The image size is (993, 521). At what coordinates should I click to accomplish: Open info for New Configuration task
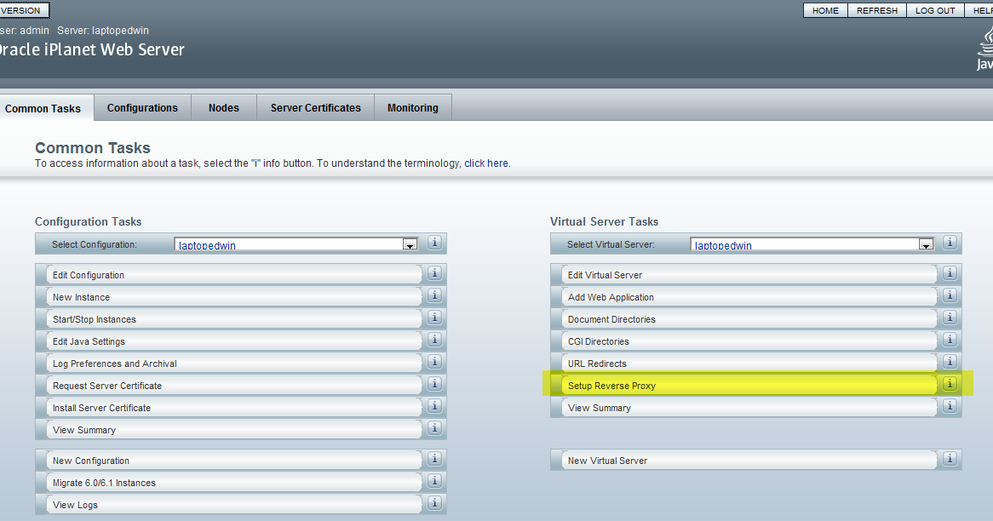point(434,458)
